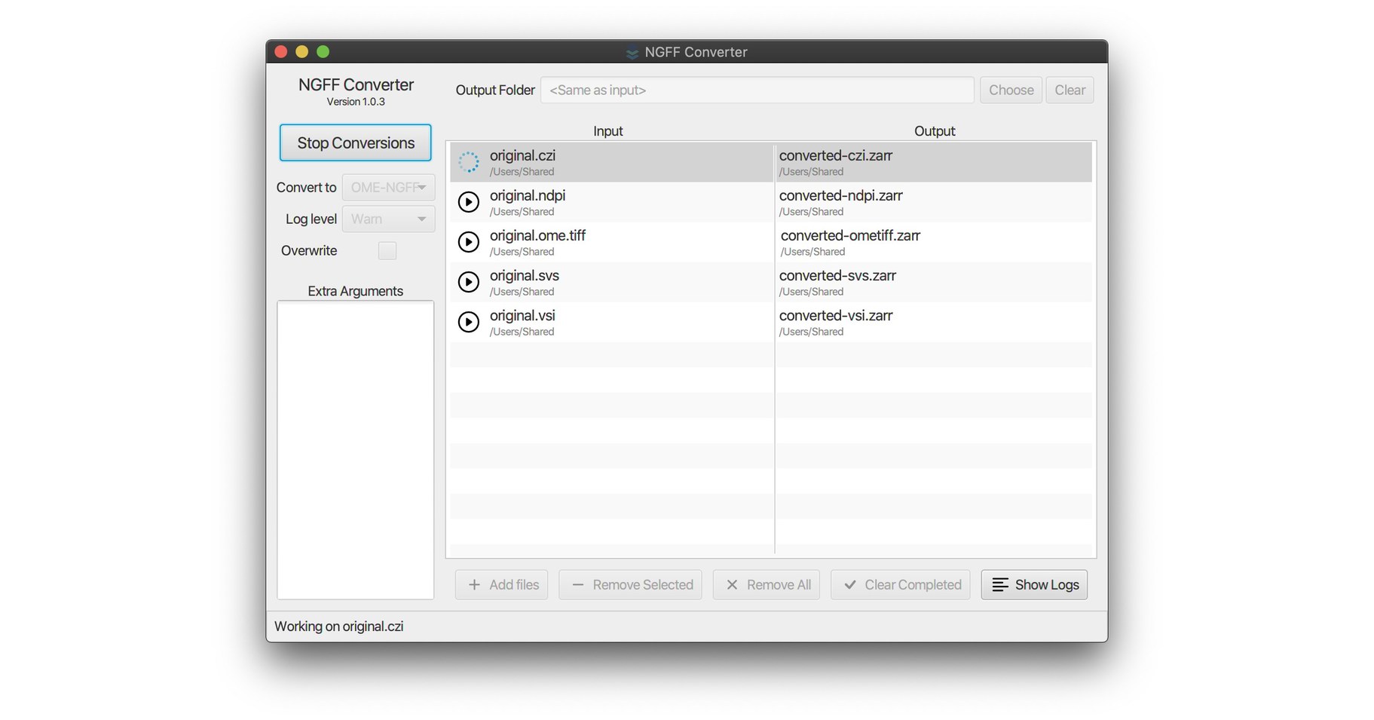Screen dimensions: 1374x720
Task: Click the Output column header
Action: [x=934, y=130]
